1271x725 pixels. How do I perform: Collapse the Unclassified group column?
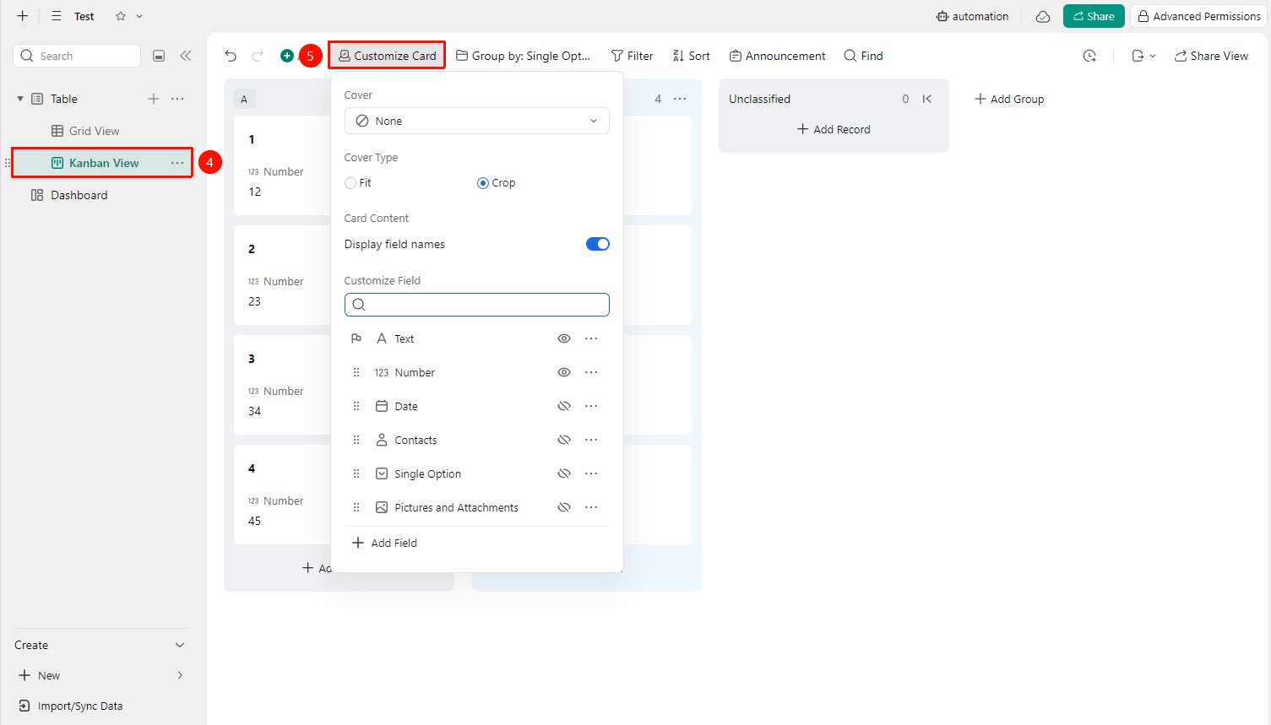tap(927, 99)
